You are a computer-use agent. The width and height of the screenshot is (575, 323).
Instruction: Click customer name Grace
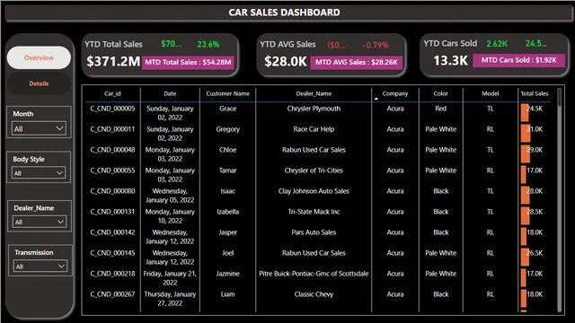point(227,109)
